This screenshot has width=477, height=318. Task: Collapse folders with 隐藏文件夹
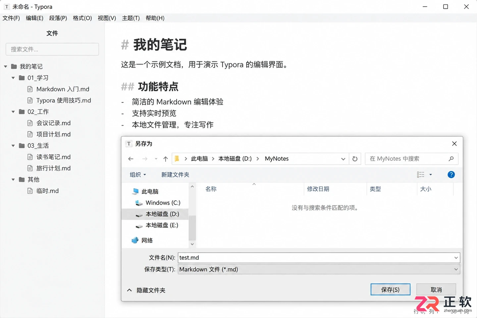146,290
